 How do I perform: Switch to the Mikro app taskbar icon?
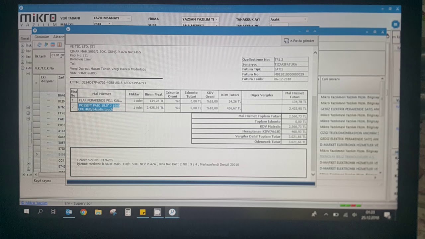172,212
